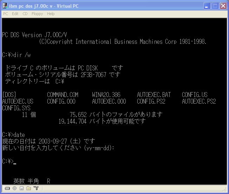
Task: Click the network adapter status icon
Action: click(36, 188)
